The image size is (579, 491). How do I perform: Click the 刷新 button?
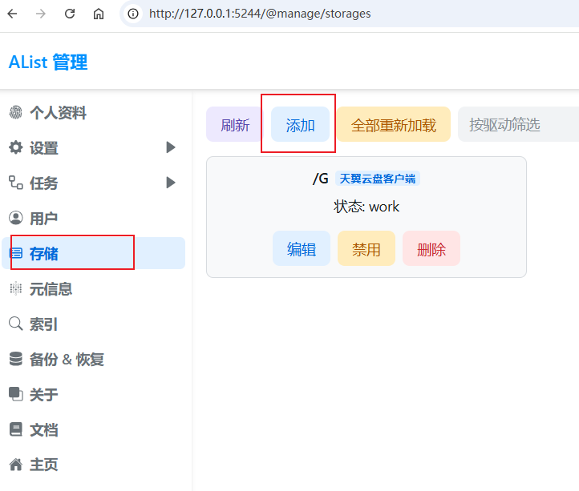tap(235, 124)
